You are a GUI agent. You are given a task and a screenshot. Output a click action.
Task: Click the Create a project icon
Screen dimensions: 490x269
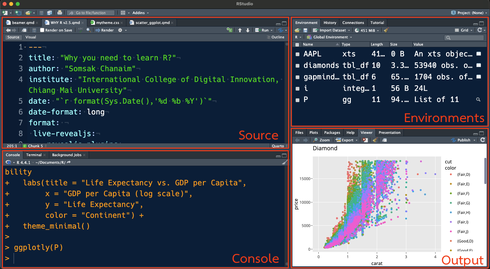coord(18,13)
